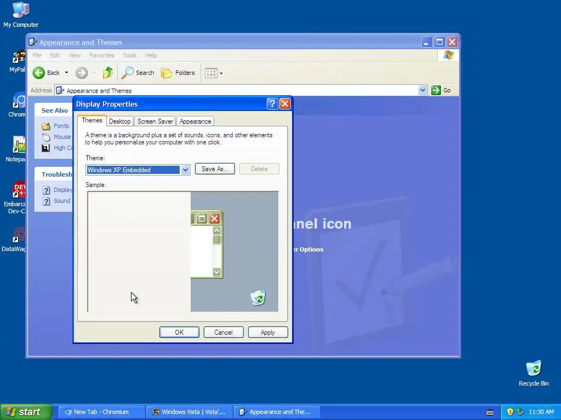Switch to New Tab - Chromium taskbar button
The width and height of the screenshot is (561, 420).
coord(101,412)
